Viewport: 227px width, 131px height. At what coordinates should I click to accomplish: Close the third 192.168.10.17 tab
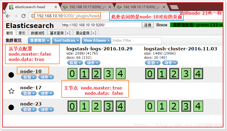pos(164,7)
